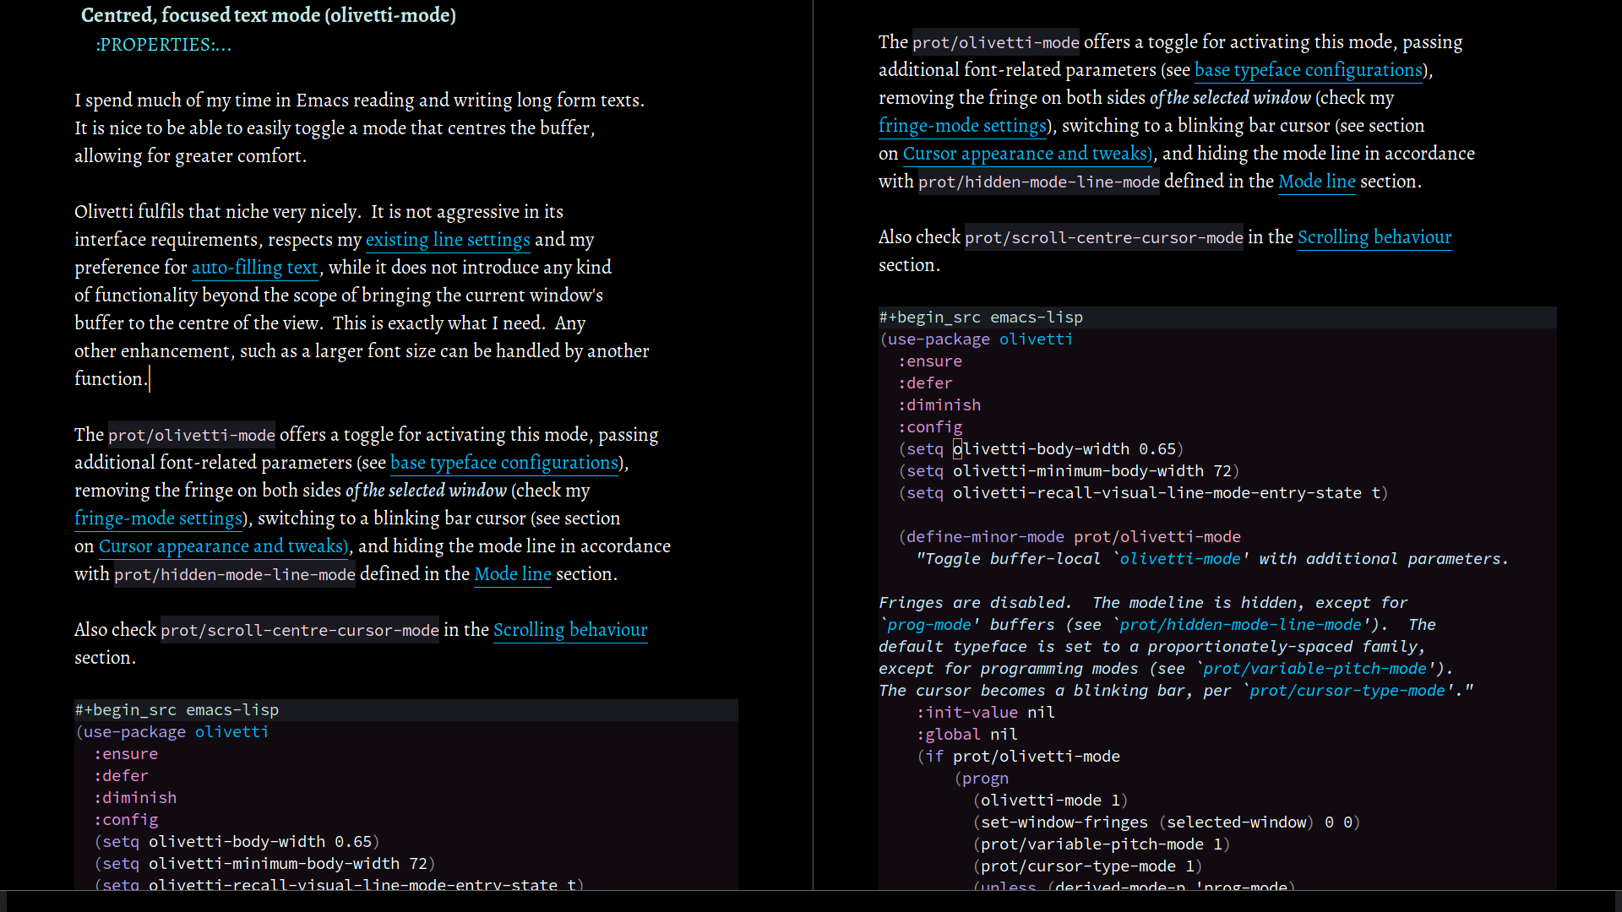Follow the 'auto-filling text' link
Image resolution: width=1622 pixels, height=912 pixels.
tap(254, 268)
